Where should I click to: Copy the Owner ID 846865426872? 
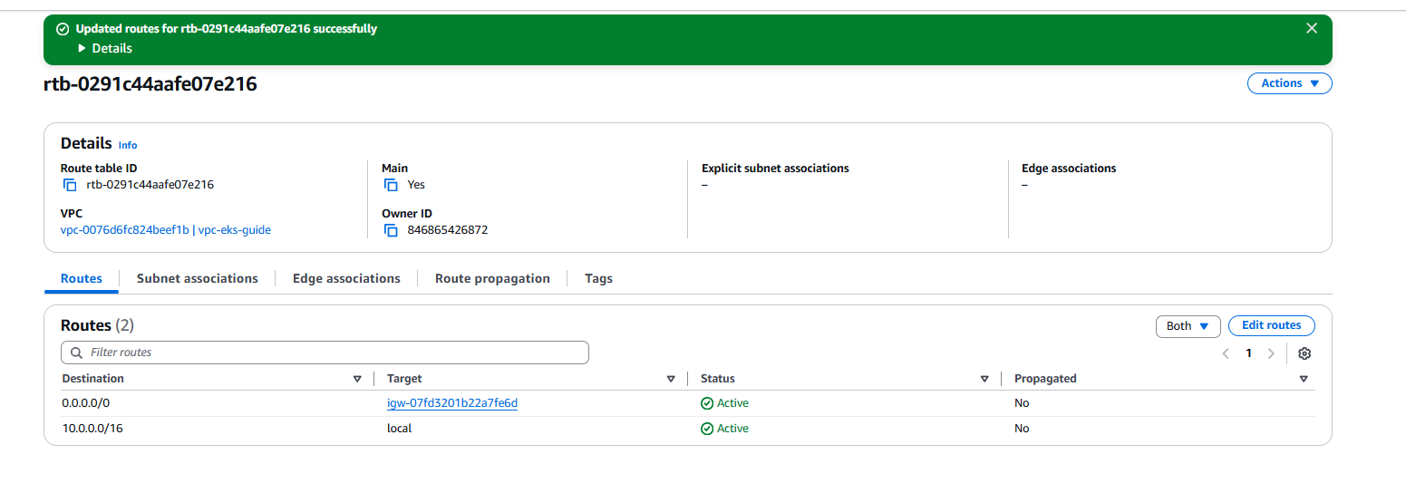point(391,230)
